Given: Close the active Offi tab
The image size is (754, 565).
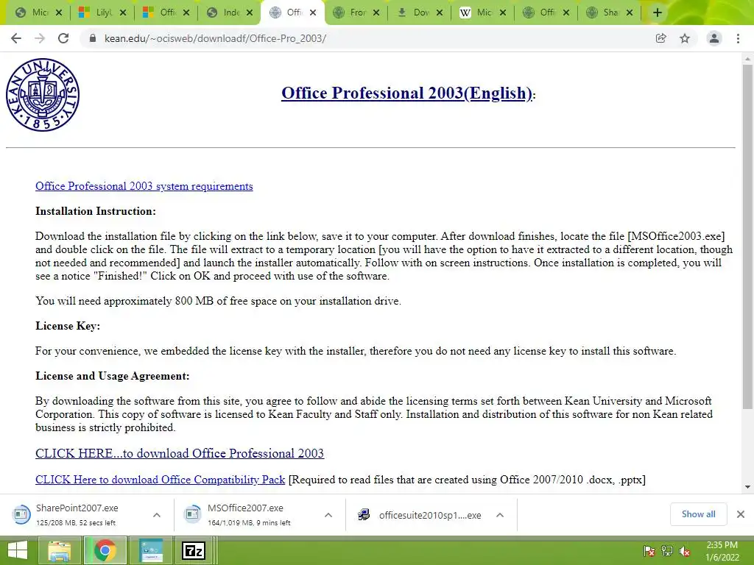Looking at the screenshot, I should tap(313, 13).
